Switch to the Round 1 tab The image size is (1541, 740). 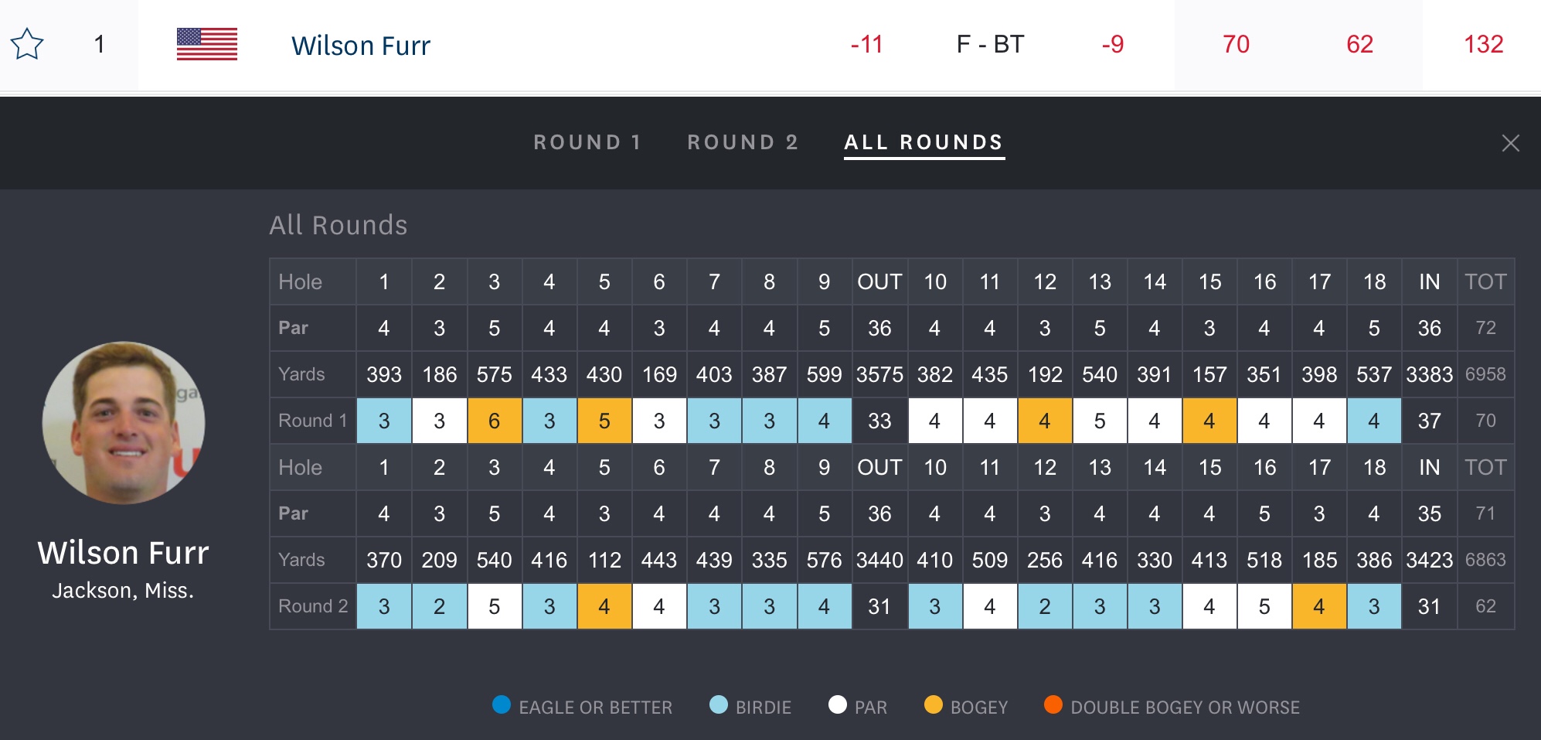click(x=587, y=142)
